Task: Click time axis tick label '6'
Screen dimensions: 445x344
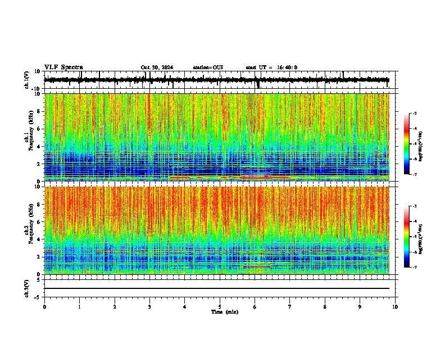Action: click(x=255, y=307)
